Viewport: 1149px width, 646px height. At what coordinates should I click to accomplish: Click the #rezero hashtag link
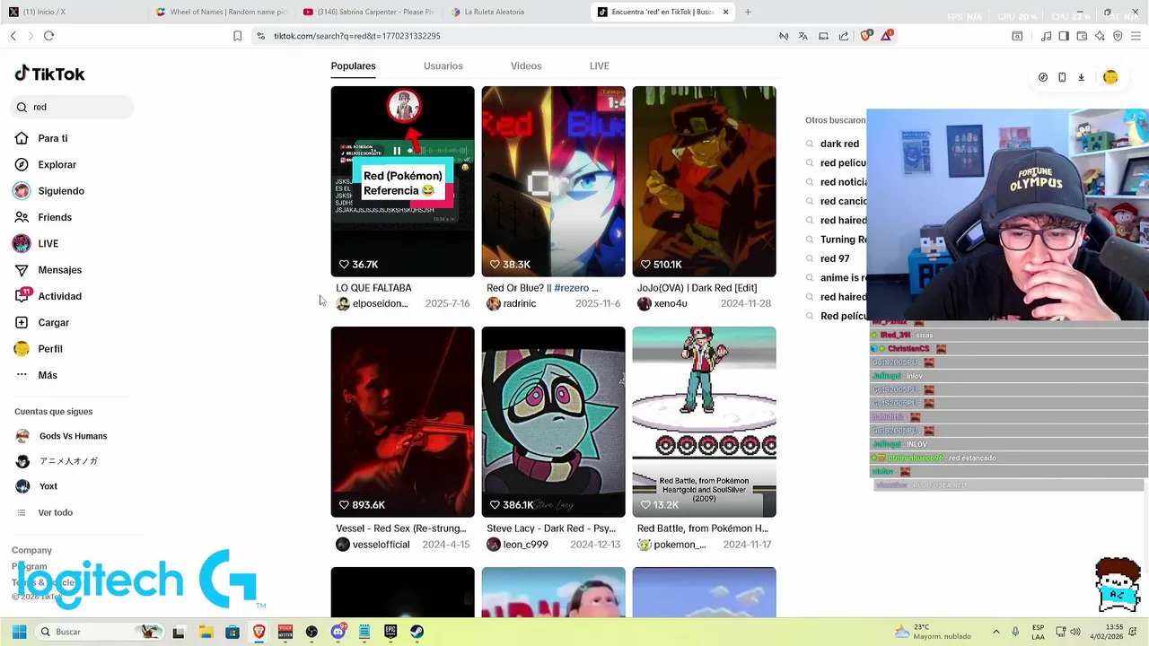571,288
